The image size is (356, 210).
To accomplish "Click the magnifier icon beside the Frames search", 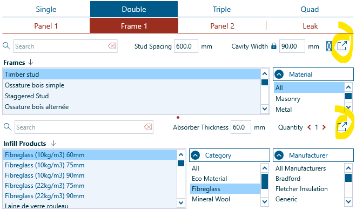I will pyautogui.click(x=6, y=46).
